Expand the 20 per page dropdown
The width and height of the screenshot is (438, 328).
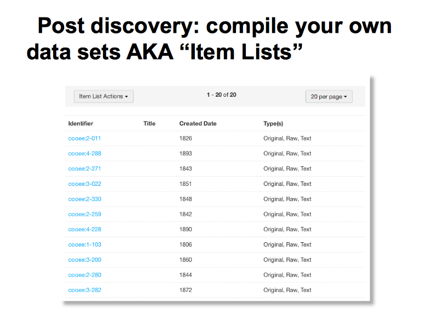pyautogui.click(x=329, y=97)
